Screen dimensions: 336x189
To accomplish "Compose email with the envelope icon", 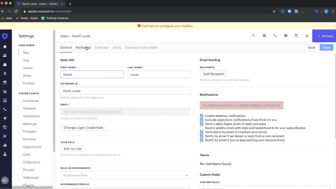I will click(x=286, y=35).
